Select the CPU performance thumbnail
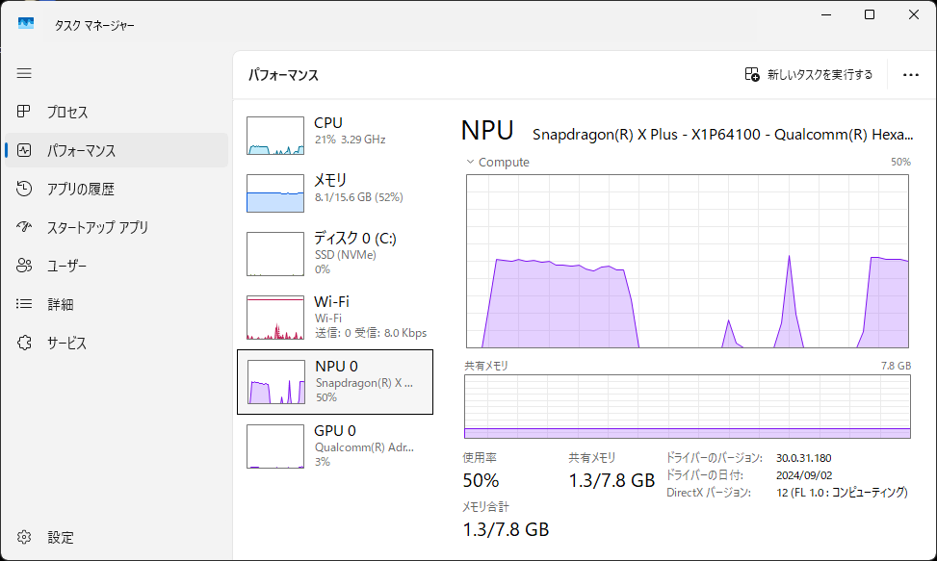The image size is (937, 561). pos(275,136)
